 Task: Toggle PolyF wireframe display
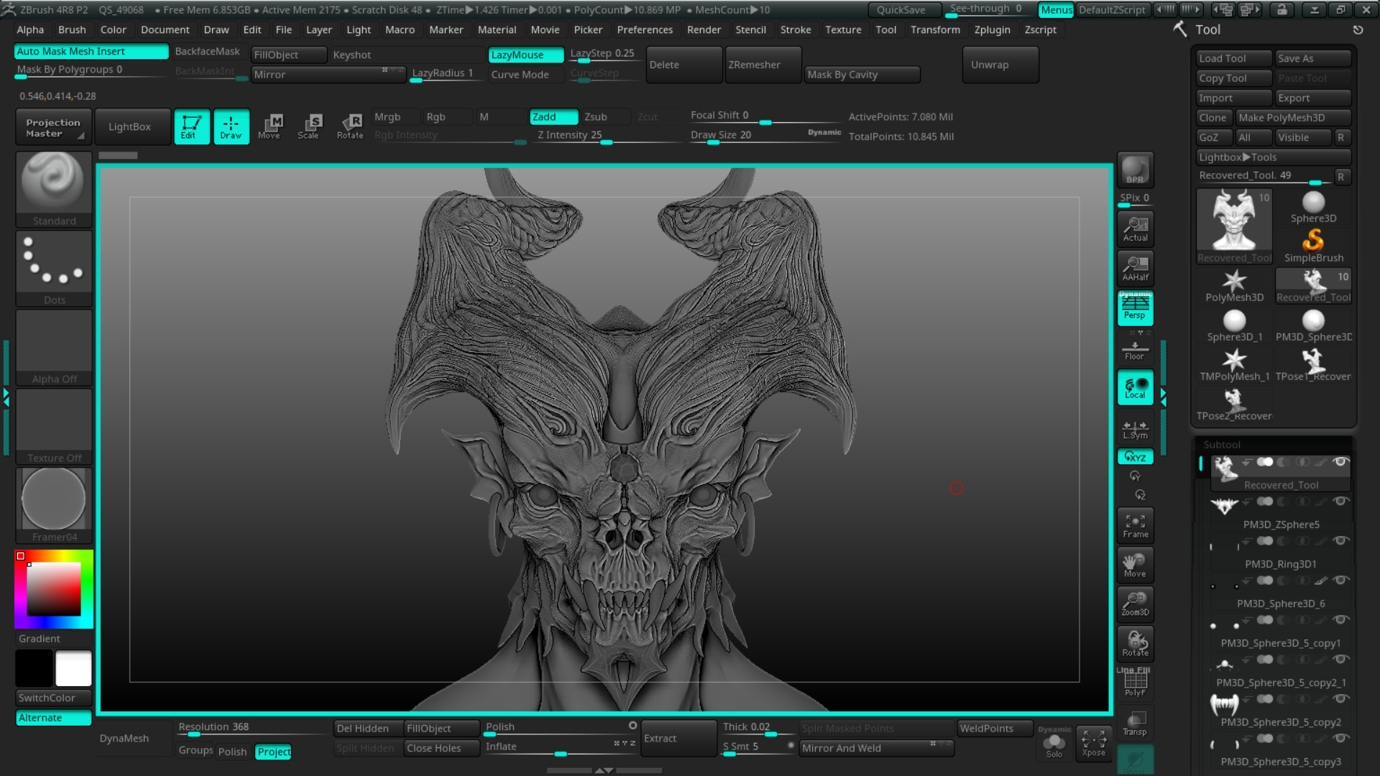coord(1135,683)
